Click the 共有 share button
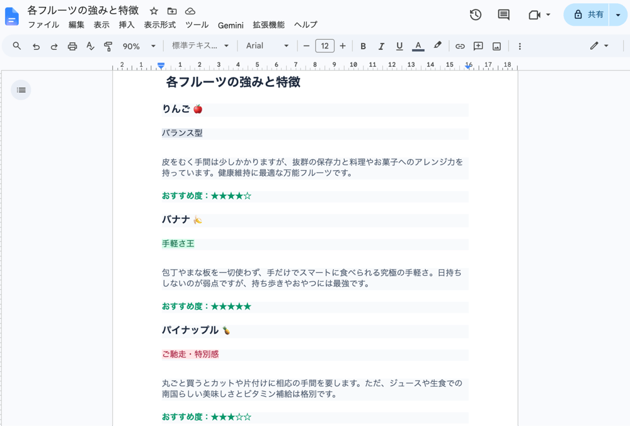Screen dimensions: 630x426 [587, 15]
